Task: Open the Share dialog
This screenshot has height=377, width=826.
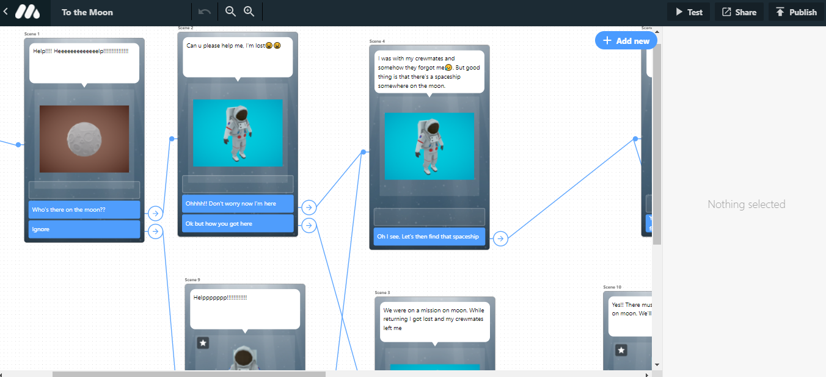Action: 739,12
